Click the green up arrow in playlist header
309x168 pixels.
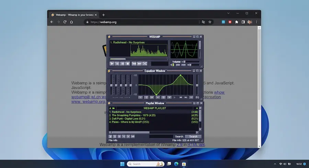[x=197, y=108]
